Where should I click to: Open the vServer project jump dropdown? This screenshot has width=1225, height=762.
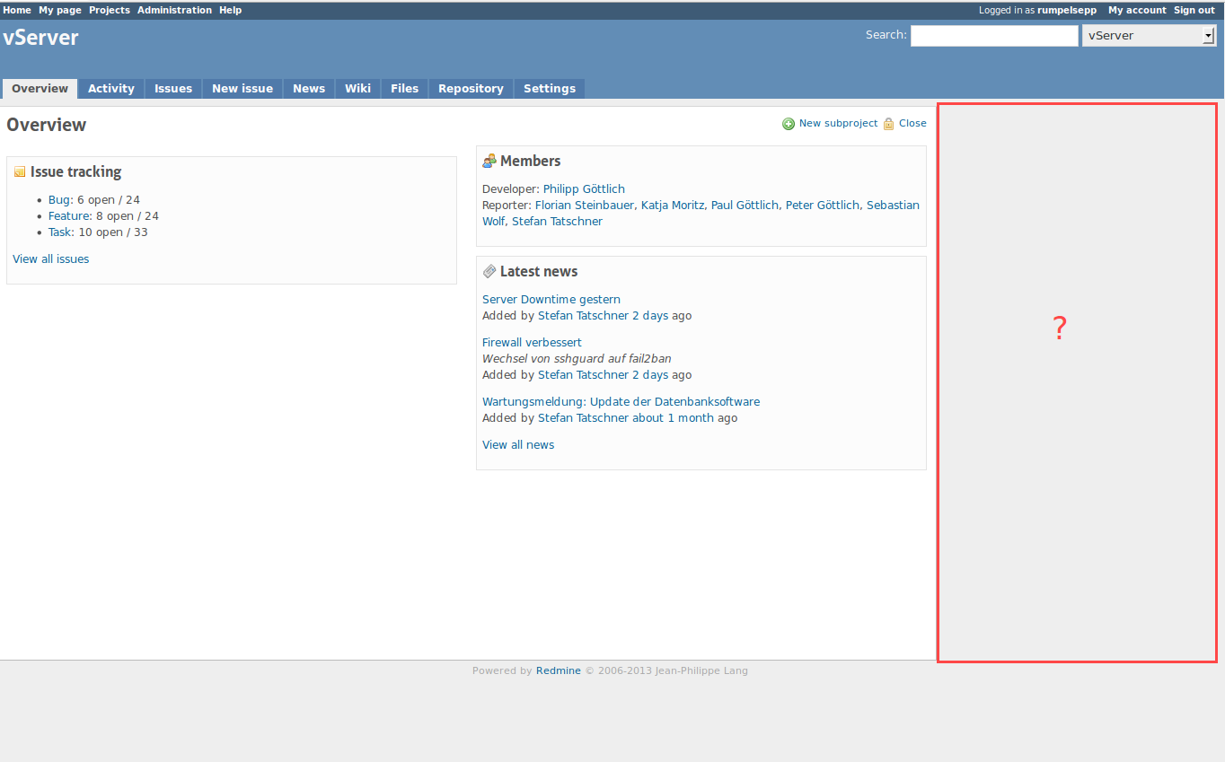pyautogui.click(x=1150, y=36)
